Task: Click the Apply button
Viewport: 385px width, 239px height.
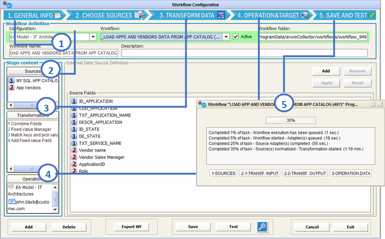Action: click(x=326, y=83)
